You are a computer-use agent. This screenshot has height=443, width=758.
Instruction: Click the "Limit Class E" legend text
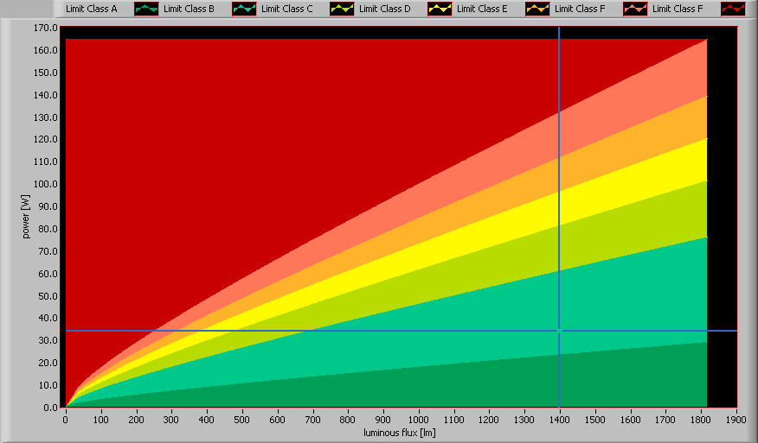coord(482,9)
